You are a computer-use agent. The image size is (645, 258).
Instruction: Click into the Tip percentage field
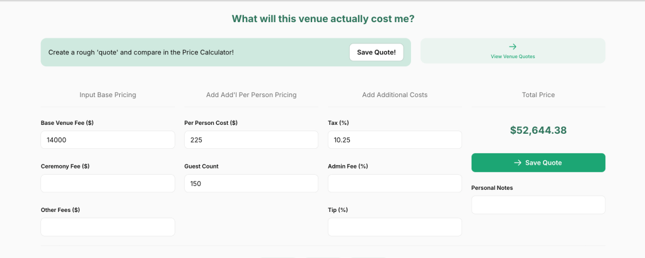[x=395, y=227]
